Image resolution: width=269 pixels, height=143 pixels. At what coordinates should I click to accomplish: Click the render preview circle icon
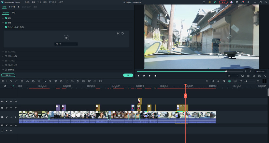(x=207, y=81)
